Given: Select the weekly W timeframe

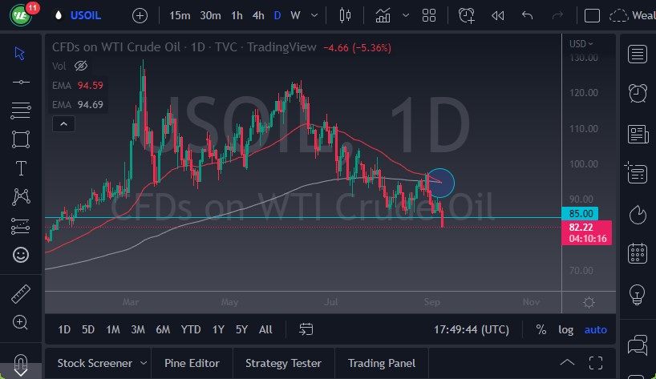Looking at the screenshot, I should pos(295,15).
